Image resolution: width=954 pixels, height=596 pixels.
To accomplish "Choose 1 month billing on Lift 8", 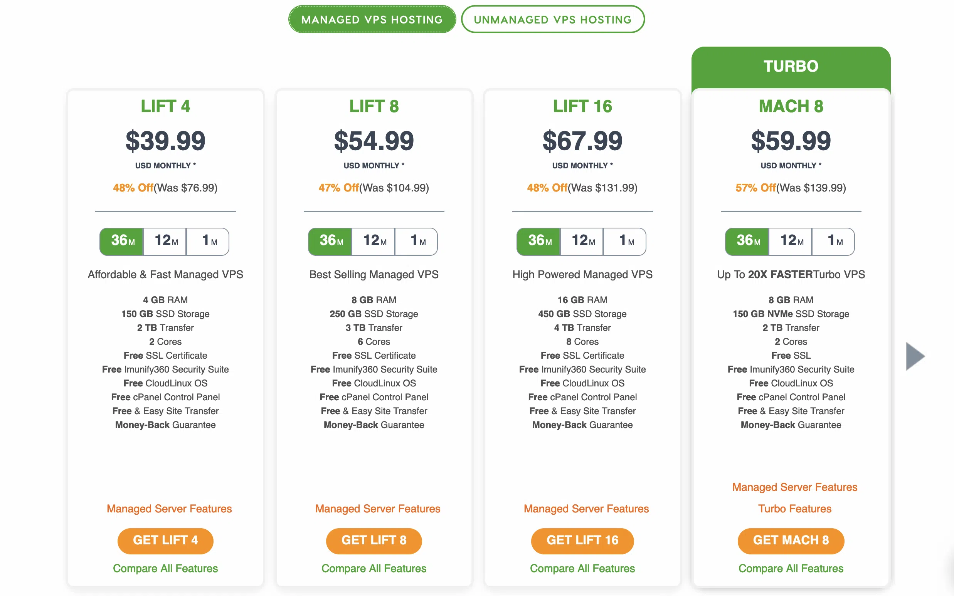I will point(417,241).
